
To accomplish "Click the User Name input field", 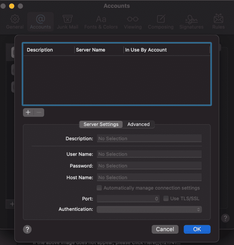I will (149, 154).
